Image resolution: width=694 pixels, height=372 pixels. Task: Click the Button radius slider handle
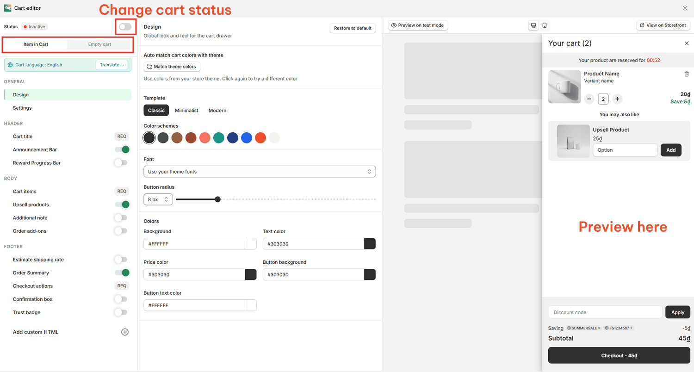coord(218,199)
